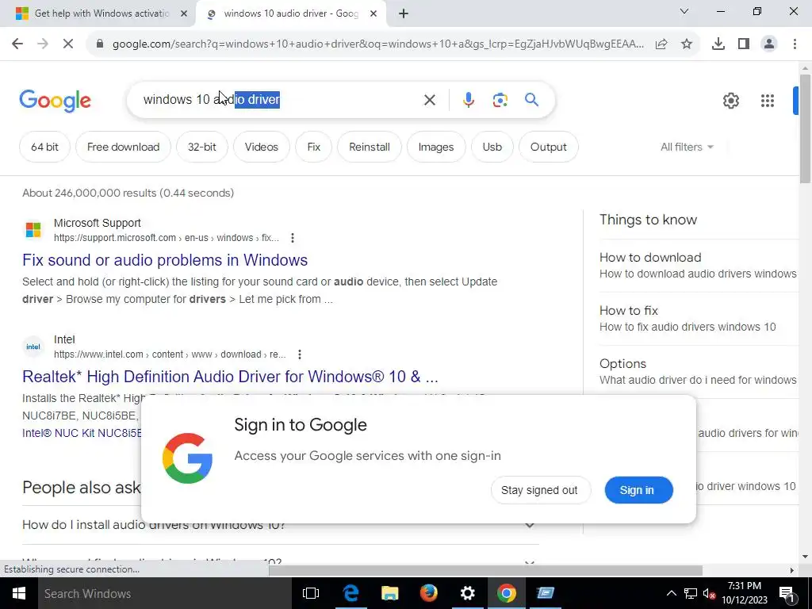This screenshot has height=609, width=812.
Task: Go back using browser back arrow
Action: (x=17, y=44)
